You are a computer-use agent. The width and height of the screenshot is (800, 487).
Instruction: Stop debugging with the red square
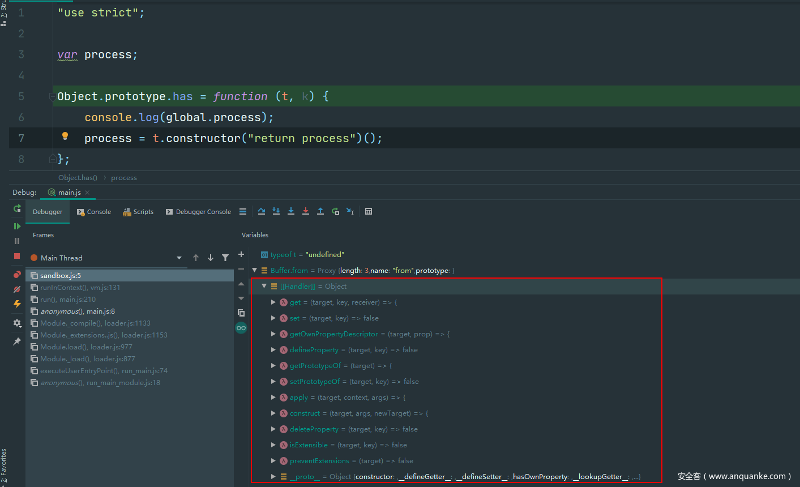click(x=17, y=256)
